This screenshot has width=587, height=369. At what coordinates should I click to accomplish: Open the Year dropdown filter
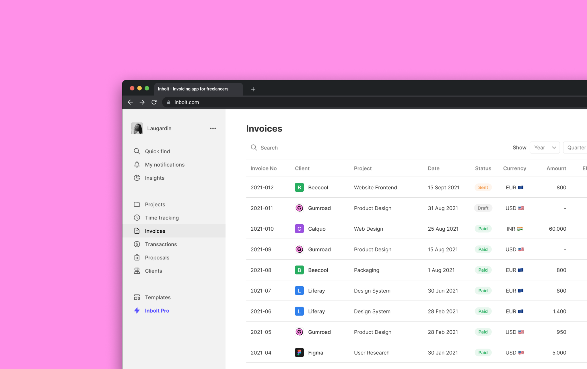pyautogui.click(x=545, y=148)
